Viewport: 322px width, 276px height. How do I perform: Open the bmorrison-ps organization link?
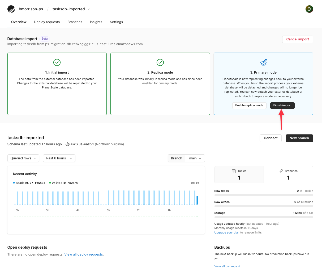[31, 9]
